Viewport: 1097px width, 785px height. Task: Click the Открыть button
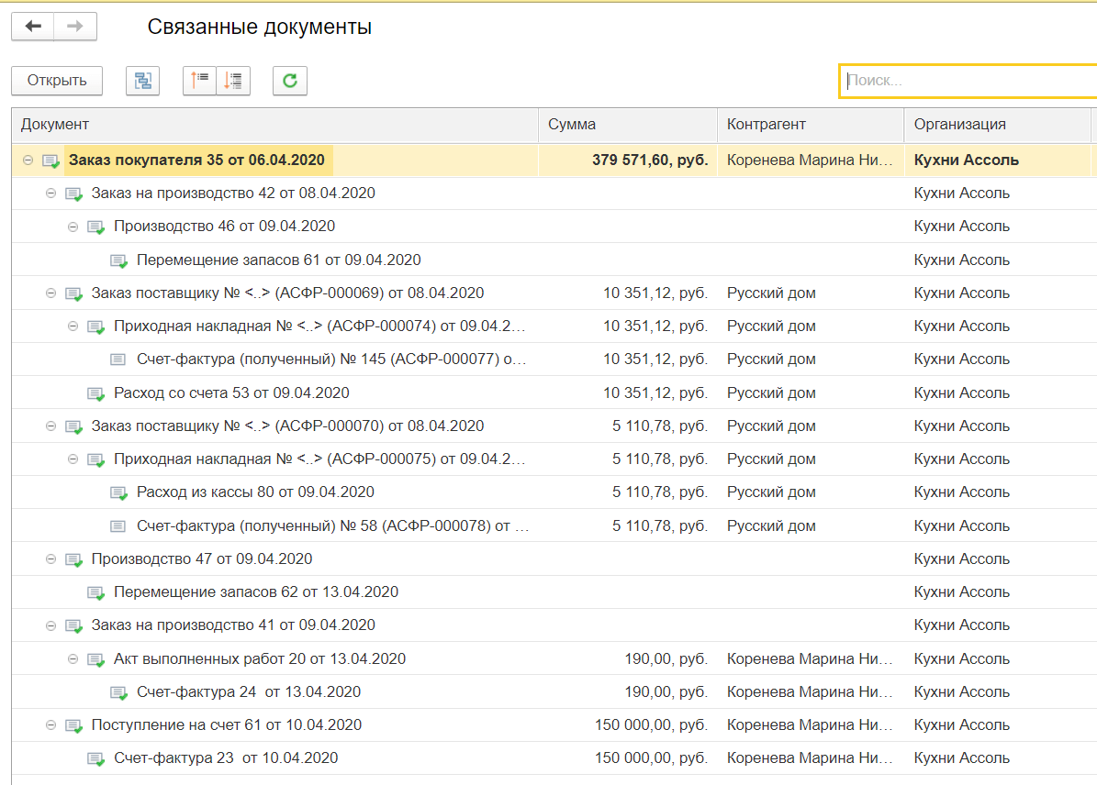tap(57, 81)
